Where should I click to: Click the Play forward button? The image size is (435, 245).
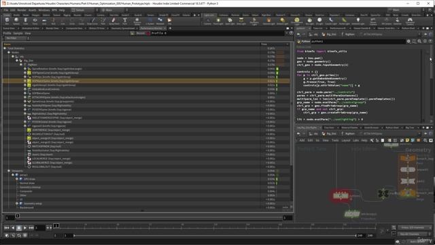coord(25,228)
